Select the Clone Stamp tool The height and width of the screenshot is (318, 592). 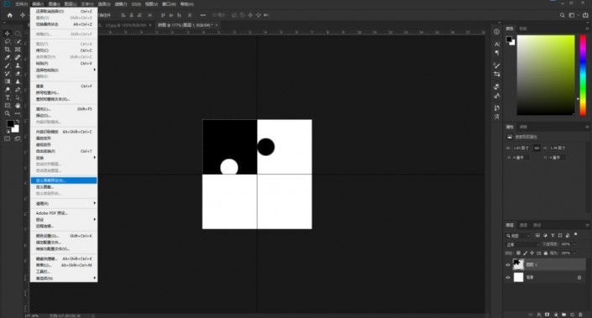[x=18, y=65]
